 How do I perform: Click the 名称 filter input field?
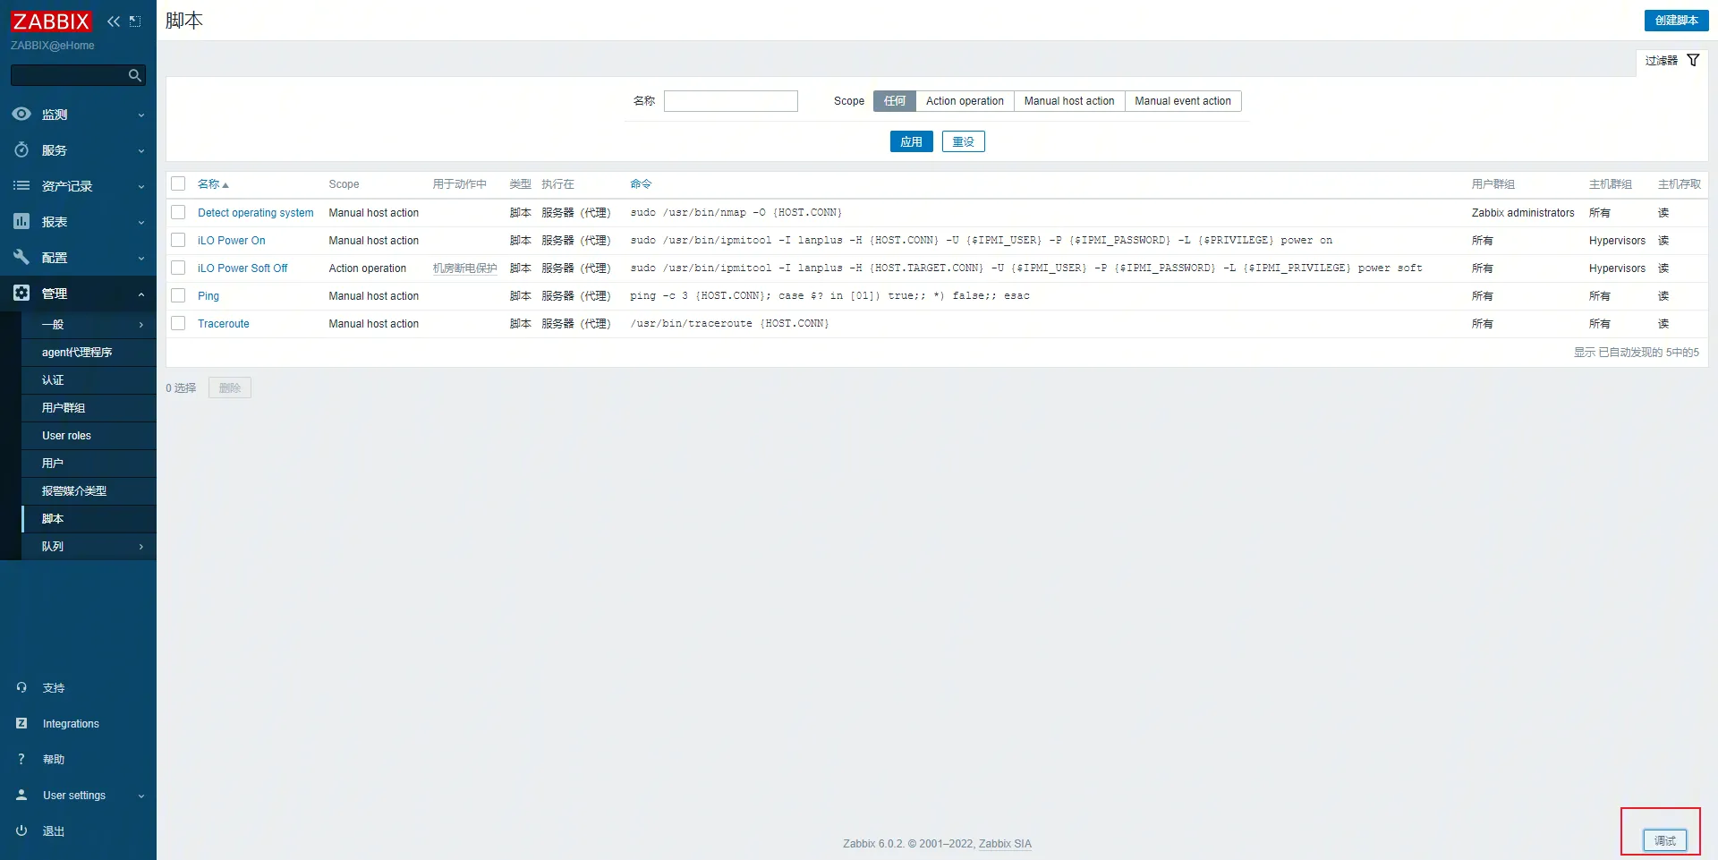click(730, 101)
